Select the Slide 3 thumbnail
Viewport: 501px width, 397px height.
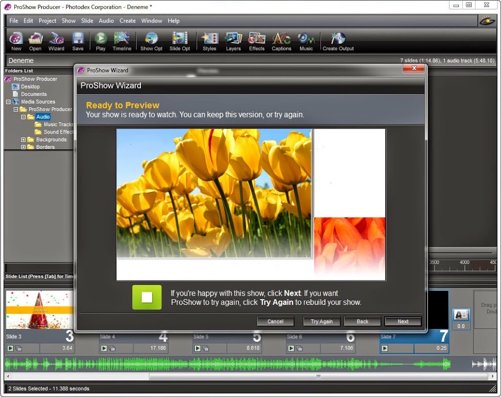[x=40, y=310]
